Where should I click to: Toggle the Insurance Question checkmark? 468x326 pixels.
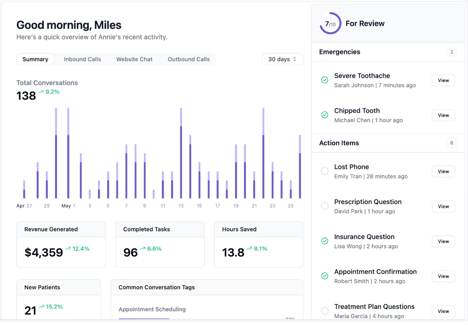[x=325, y=241]
